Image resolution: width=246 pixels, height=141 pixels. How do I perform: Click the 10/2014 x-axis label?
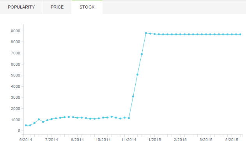103,139
